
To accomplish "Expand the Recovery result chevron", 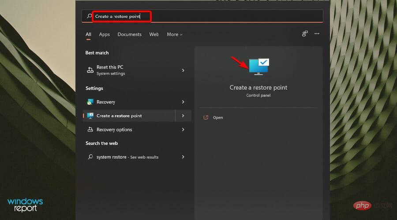I will click(x=183, y=102).
